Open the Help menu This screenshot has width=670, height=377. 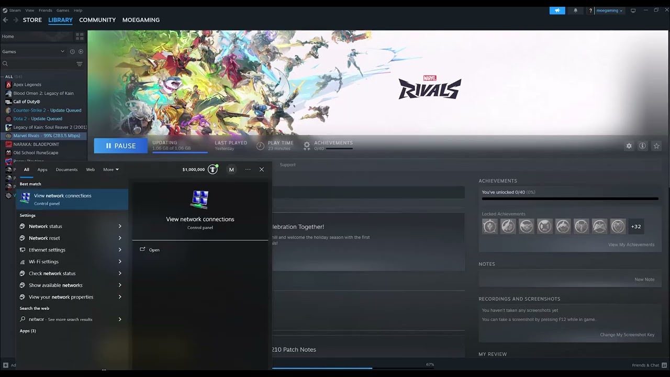click(x=78, y=10)
